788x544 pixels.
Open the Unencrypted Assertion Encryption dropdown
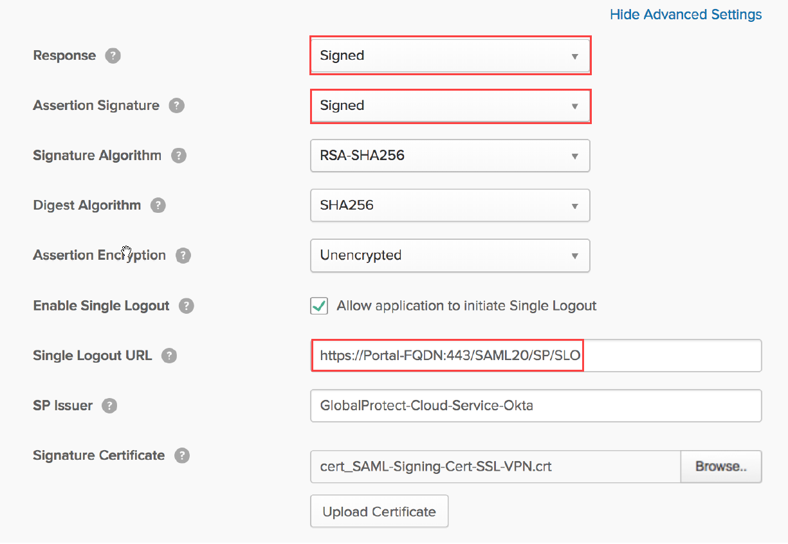point(450,256)
